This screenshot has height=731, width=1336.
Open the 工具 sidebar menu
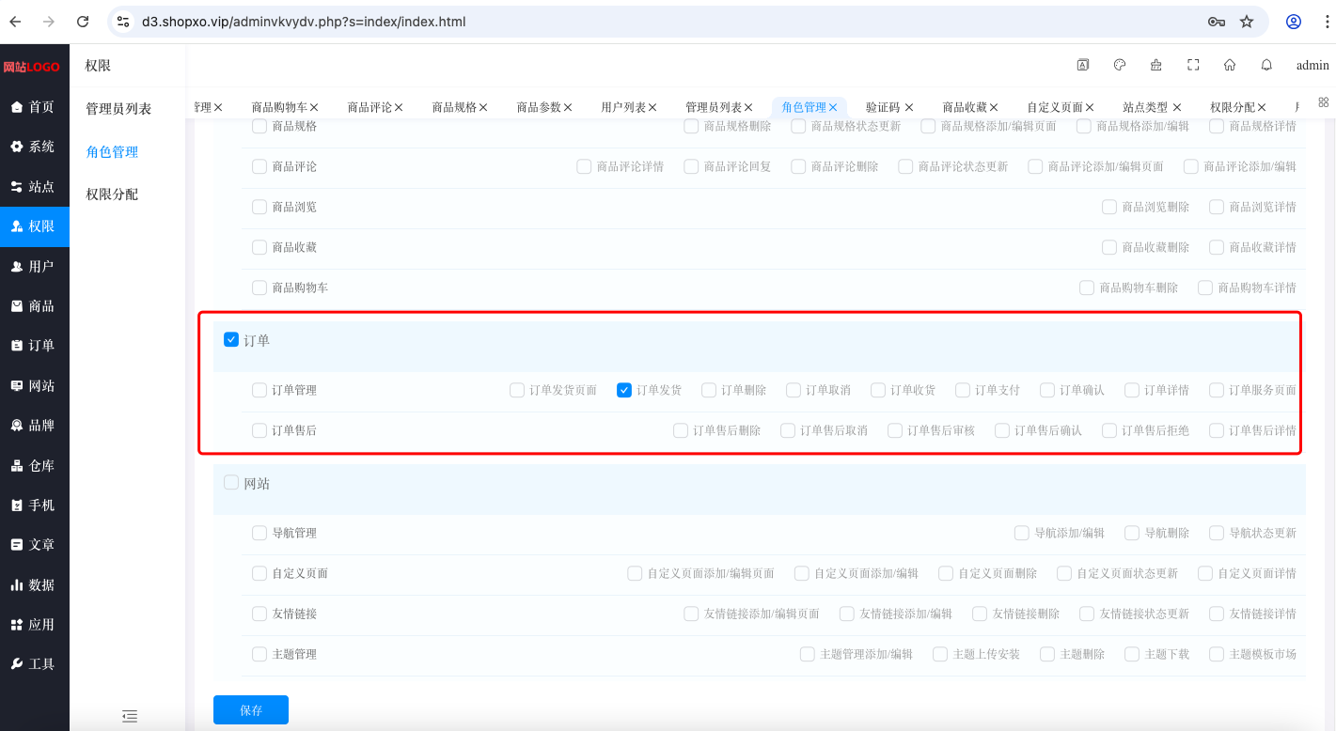tap(35, 664)
